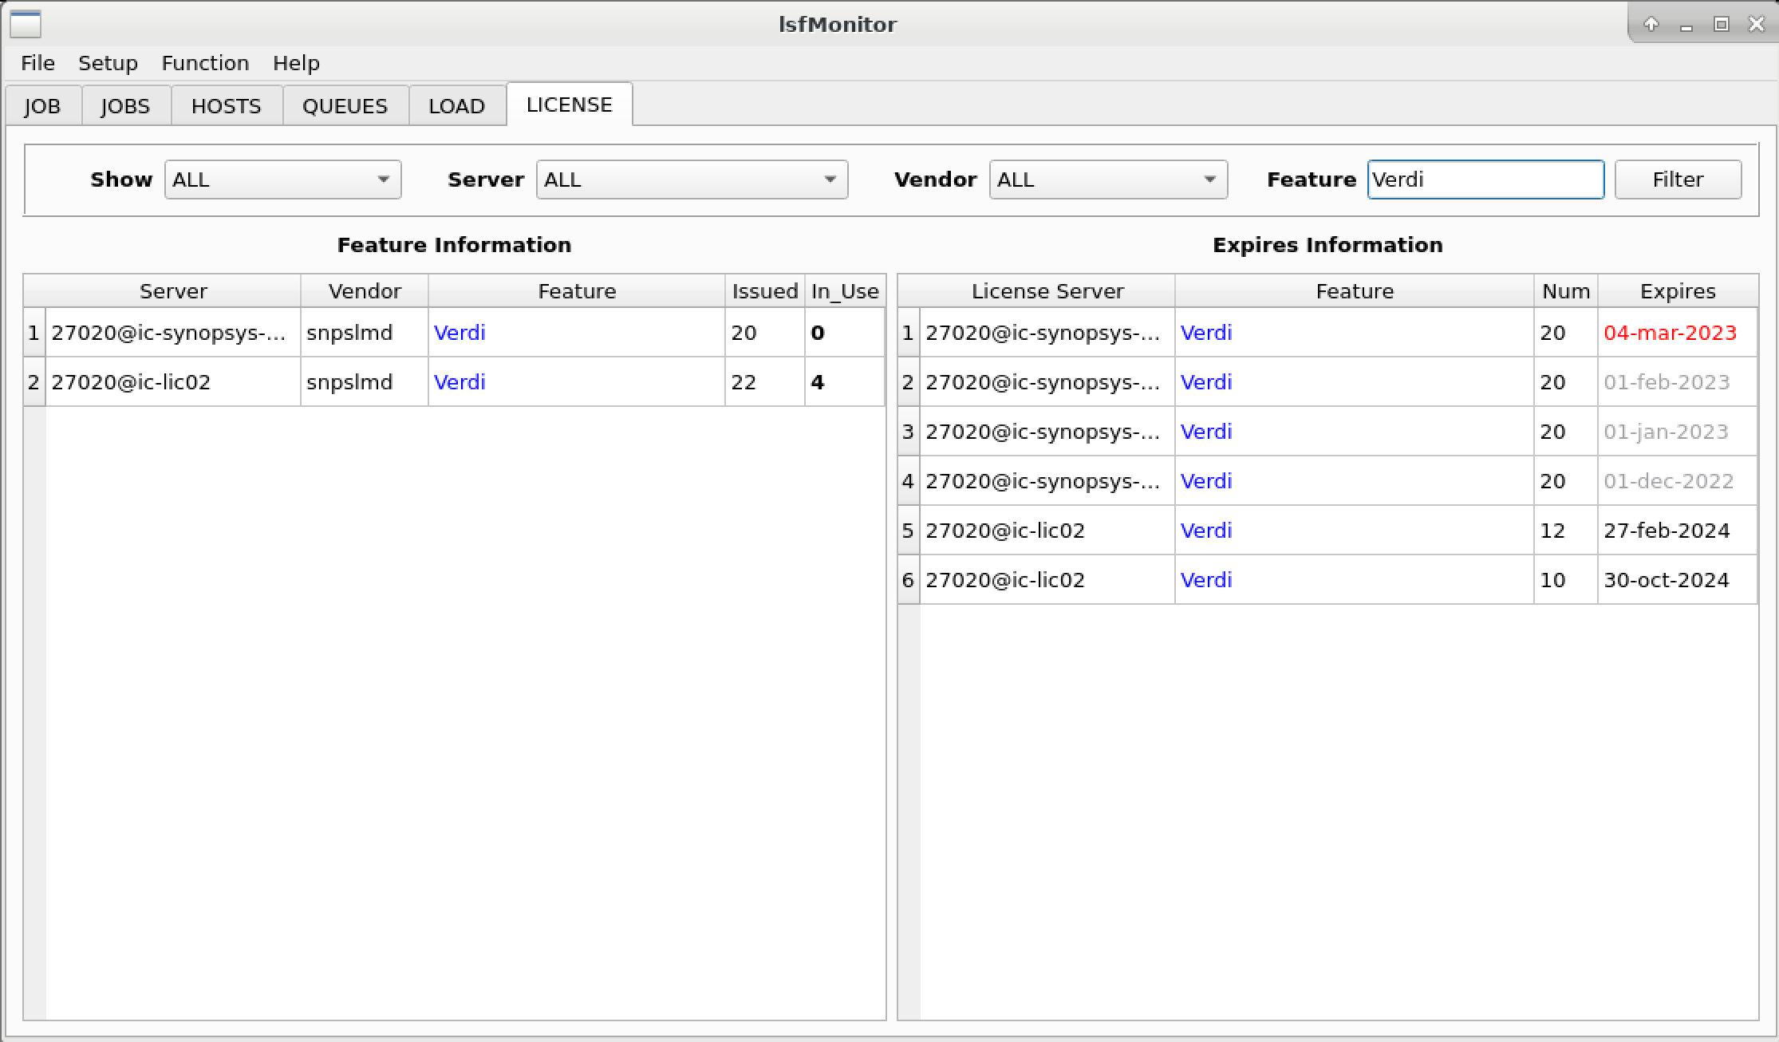
Task: Click the lsfMonitor titlebar application icon
Action: tap(25, 25)
